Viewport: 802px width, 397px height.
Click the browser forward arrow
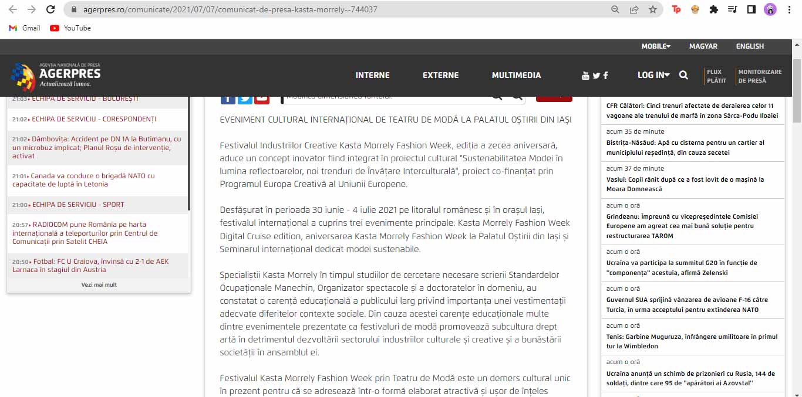[32, 9]
